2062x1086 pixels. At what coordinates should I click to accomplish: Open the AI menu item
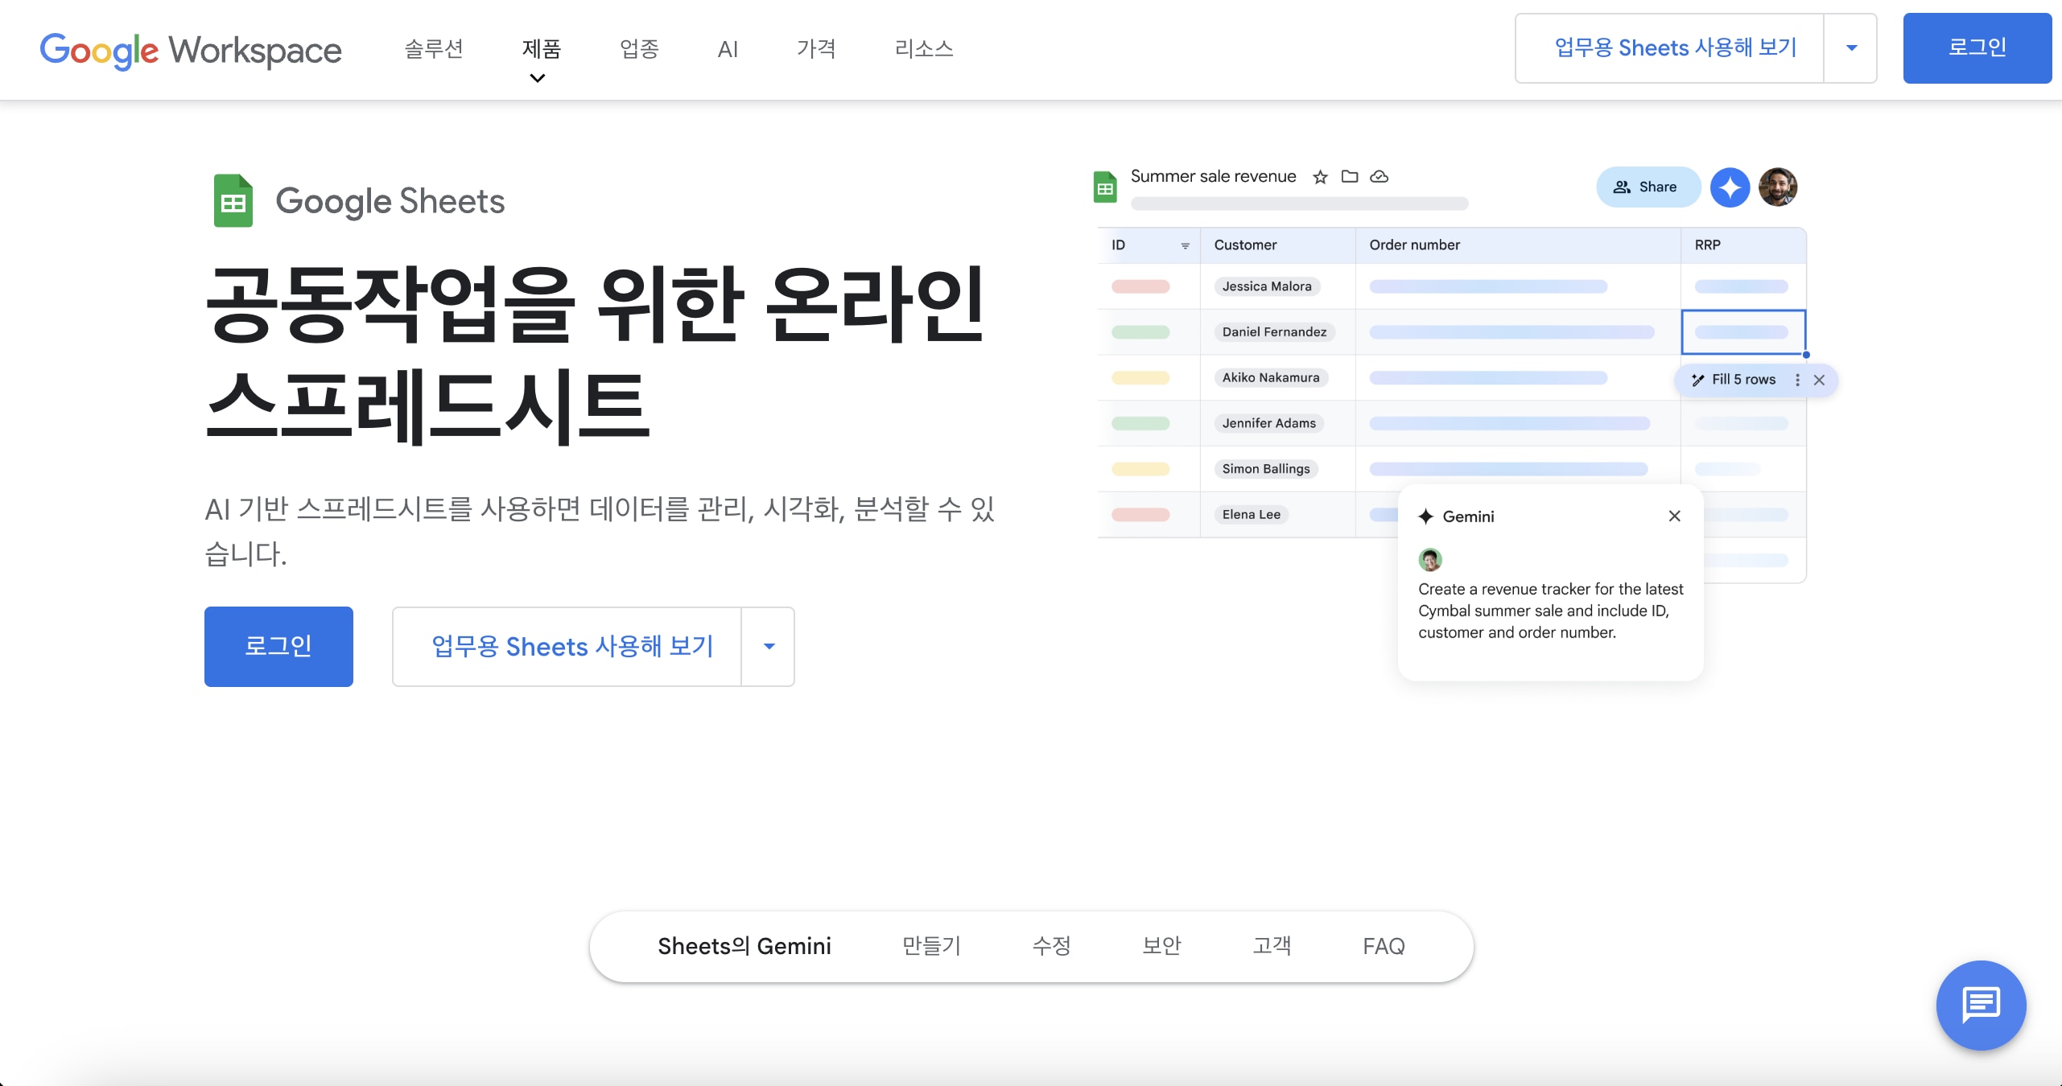click(728, 50)
